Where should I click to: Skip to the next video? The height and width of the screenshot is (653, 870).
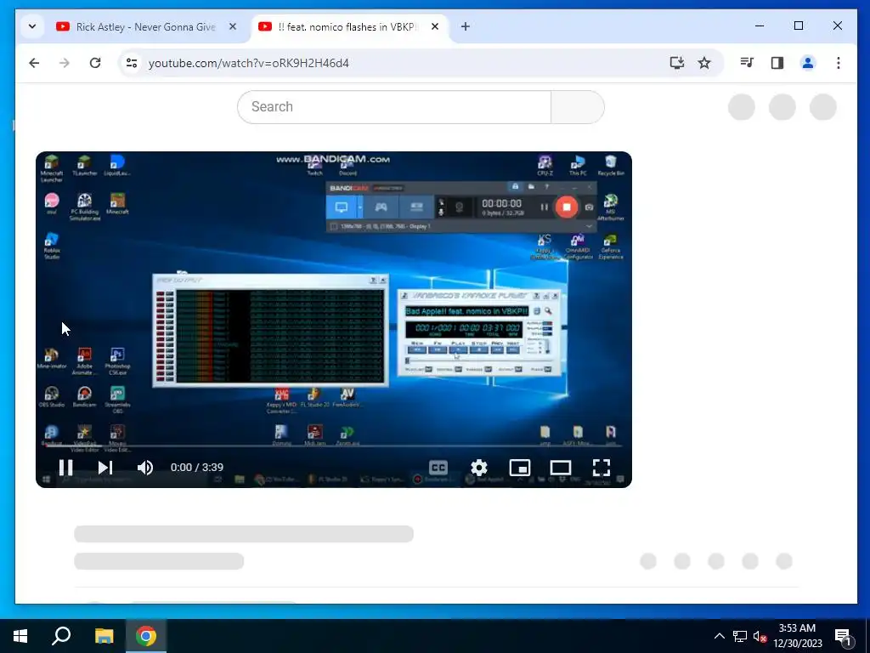[x=105, y=468]
